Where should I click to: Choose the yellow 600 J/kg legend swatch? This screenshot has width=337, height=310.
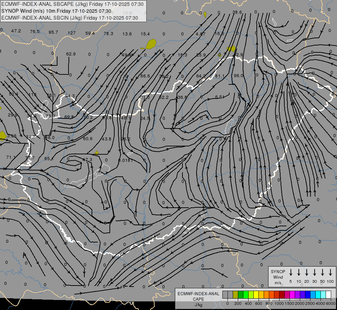tap(256, 295)
